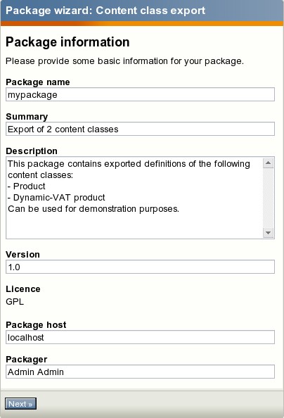Click the Package information heading
Viewport: 284px width, 418px height.
(67, 42)
